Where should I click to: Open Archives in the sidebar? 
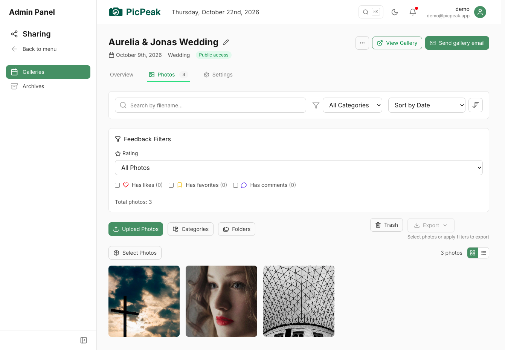(x=48, y=86)
